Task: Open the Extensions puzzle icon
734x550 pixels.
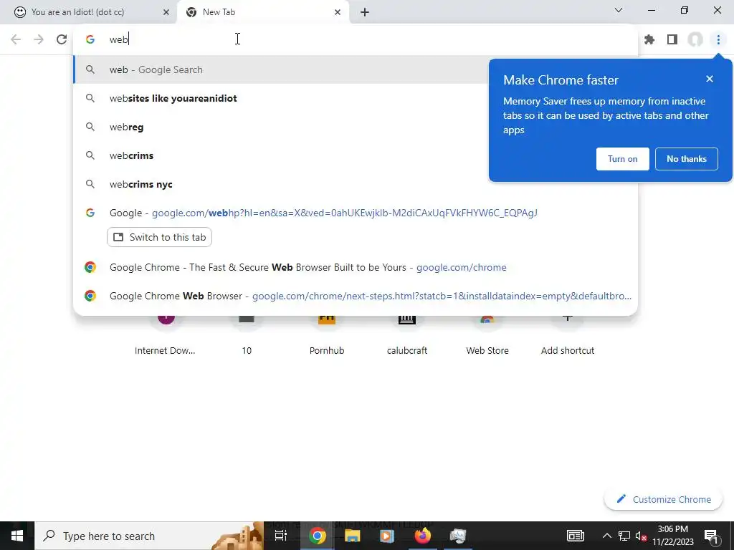Action: [649, 40]
